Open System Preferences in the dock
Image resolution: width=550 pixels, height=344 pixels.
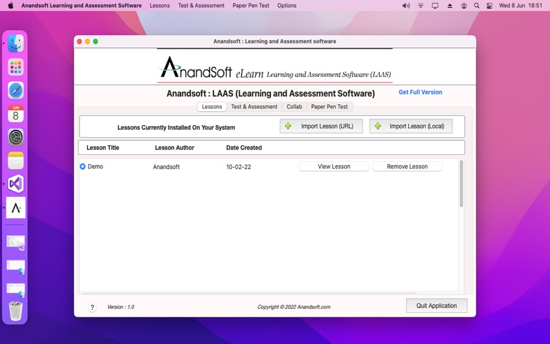point(16,137)
